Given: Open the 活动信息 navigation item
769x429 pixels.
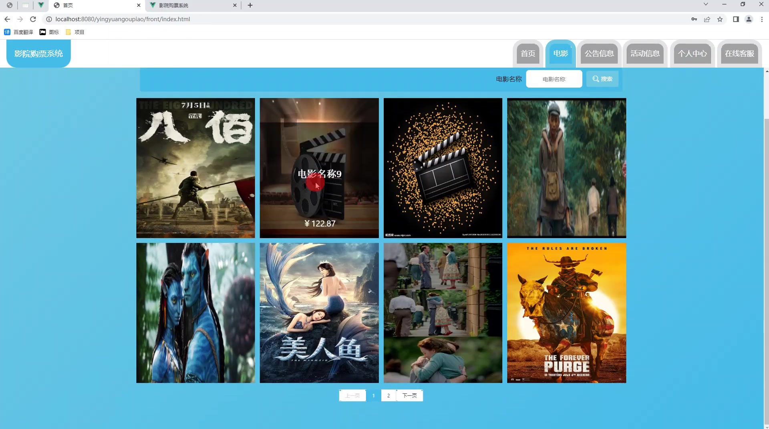Looking at the screenshot, I should [645, 54].
